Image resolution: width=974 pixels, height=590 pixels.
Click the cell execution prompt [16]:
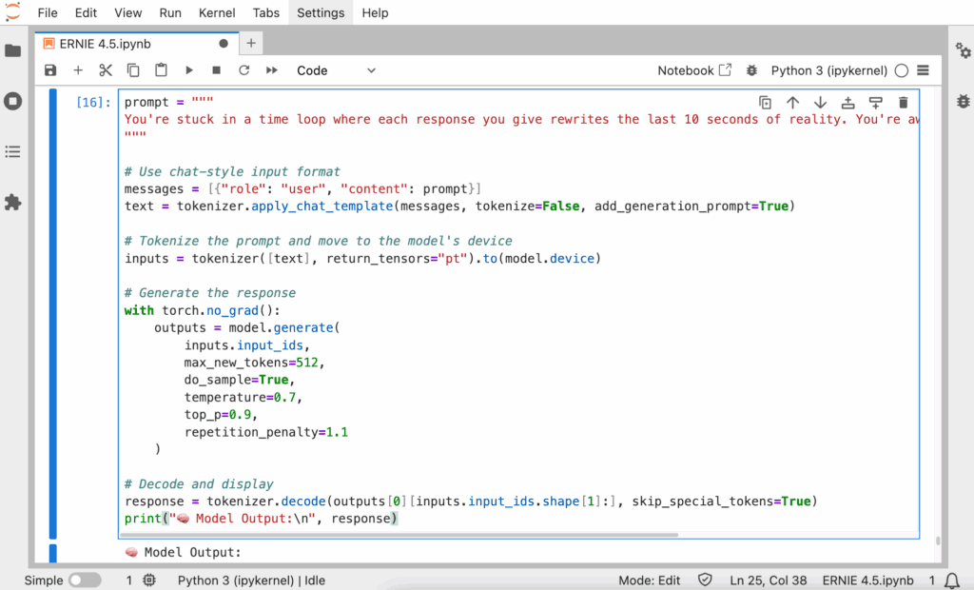(x=93, y=103)
